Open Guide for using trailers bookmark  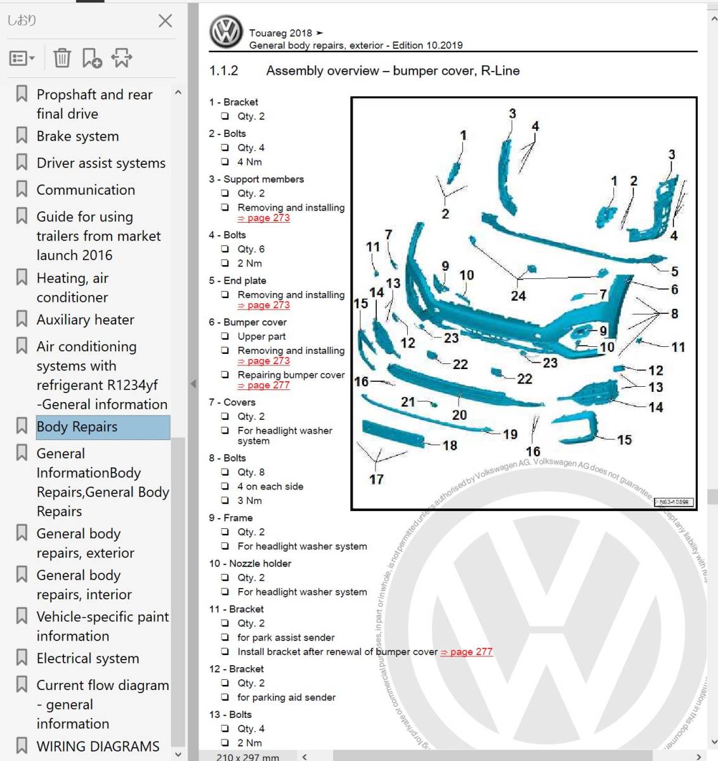pos(98,236)
